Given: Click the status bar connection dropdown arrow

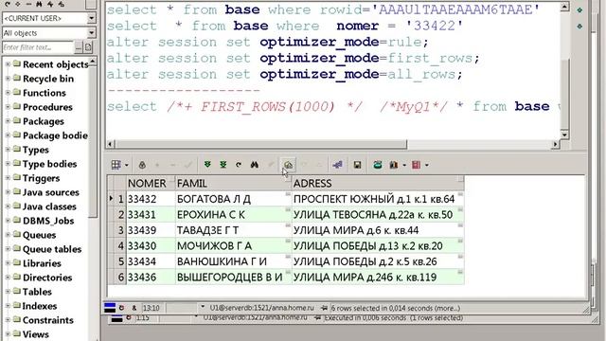Looking at the screenshot, I should 202,307.
